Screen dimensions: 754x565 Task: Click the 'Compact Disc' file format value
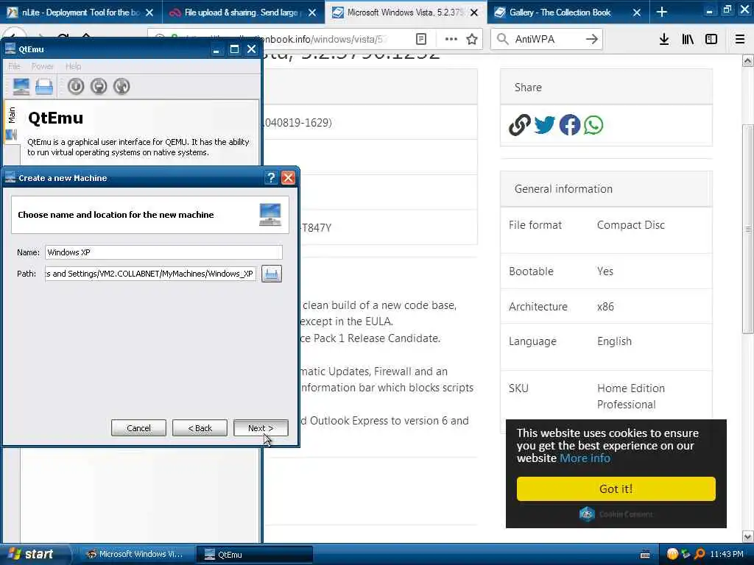(631, 225)
